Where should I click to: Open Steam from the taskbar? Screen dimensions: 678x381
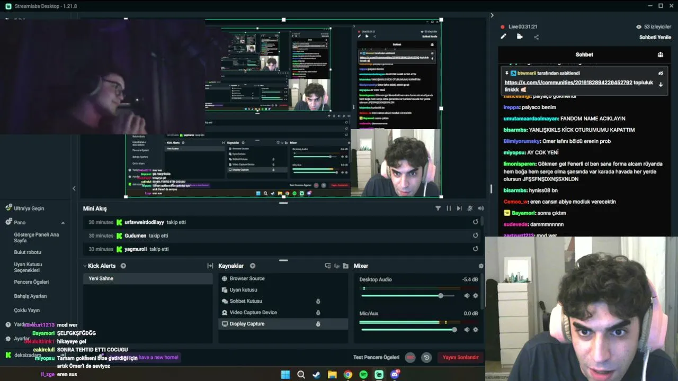pyautogui.click(x=316, y=375)
